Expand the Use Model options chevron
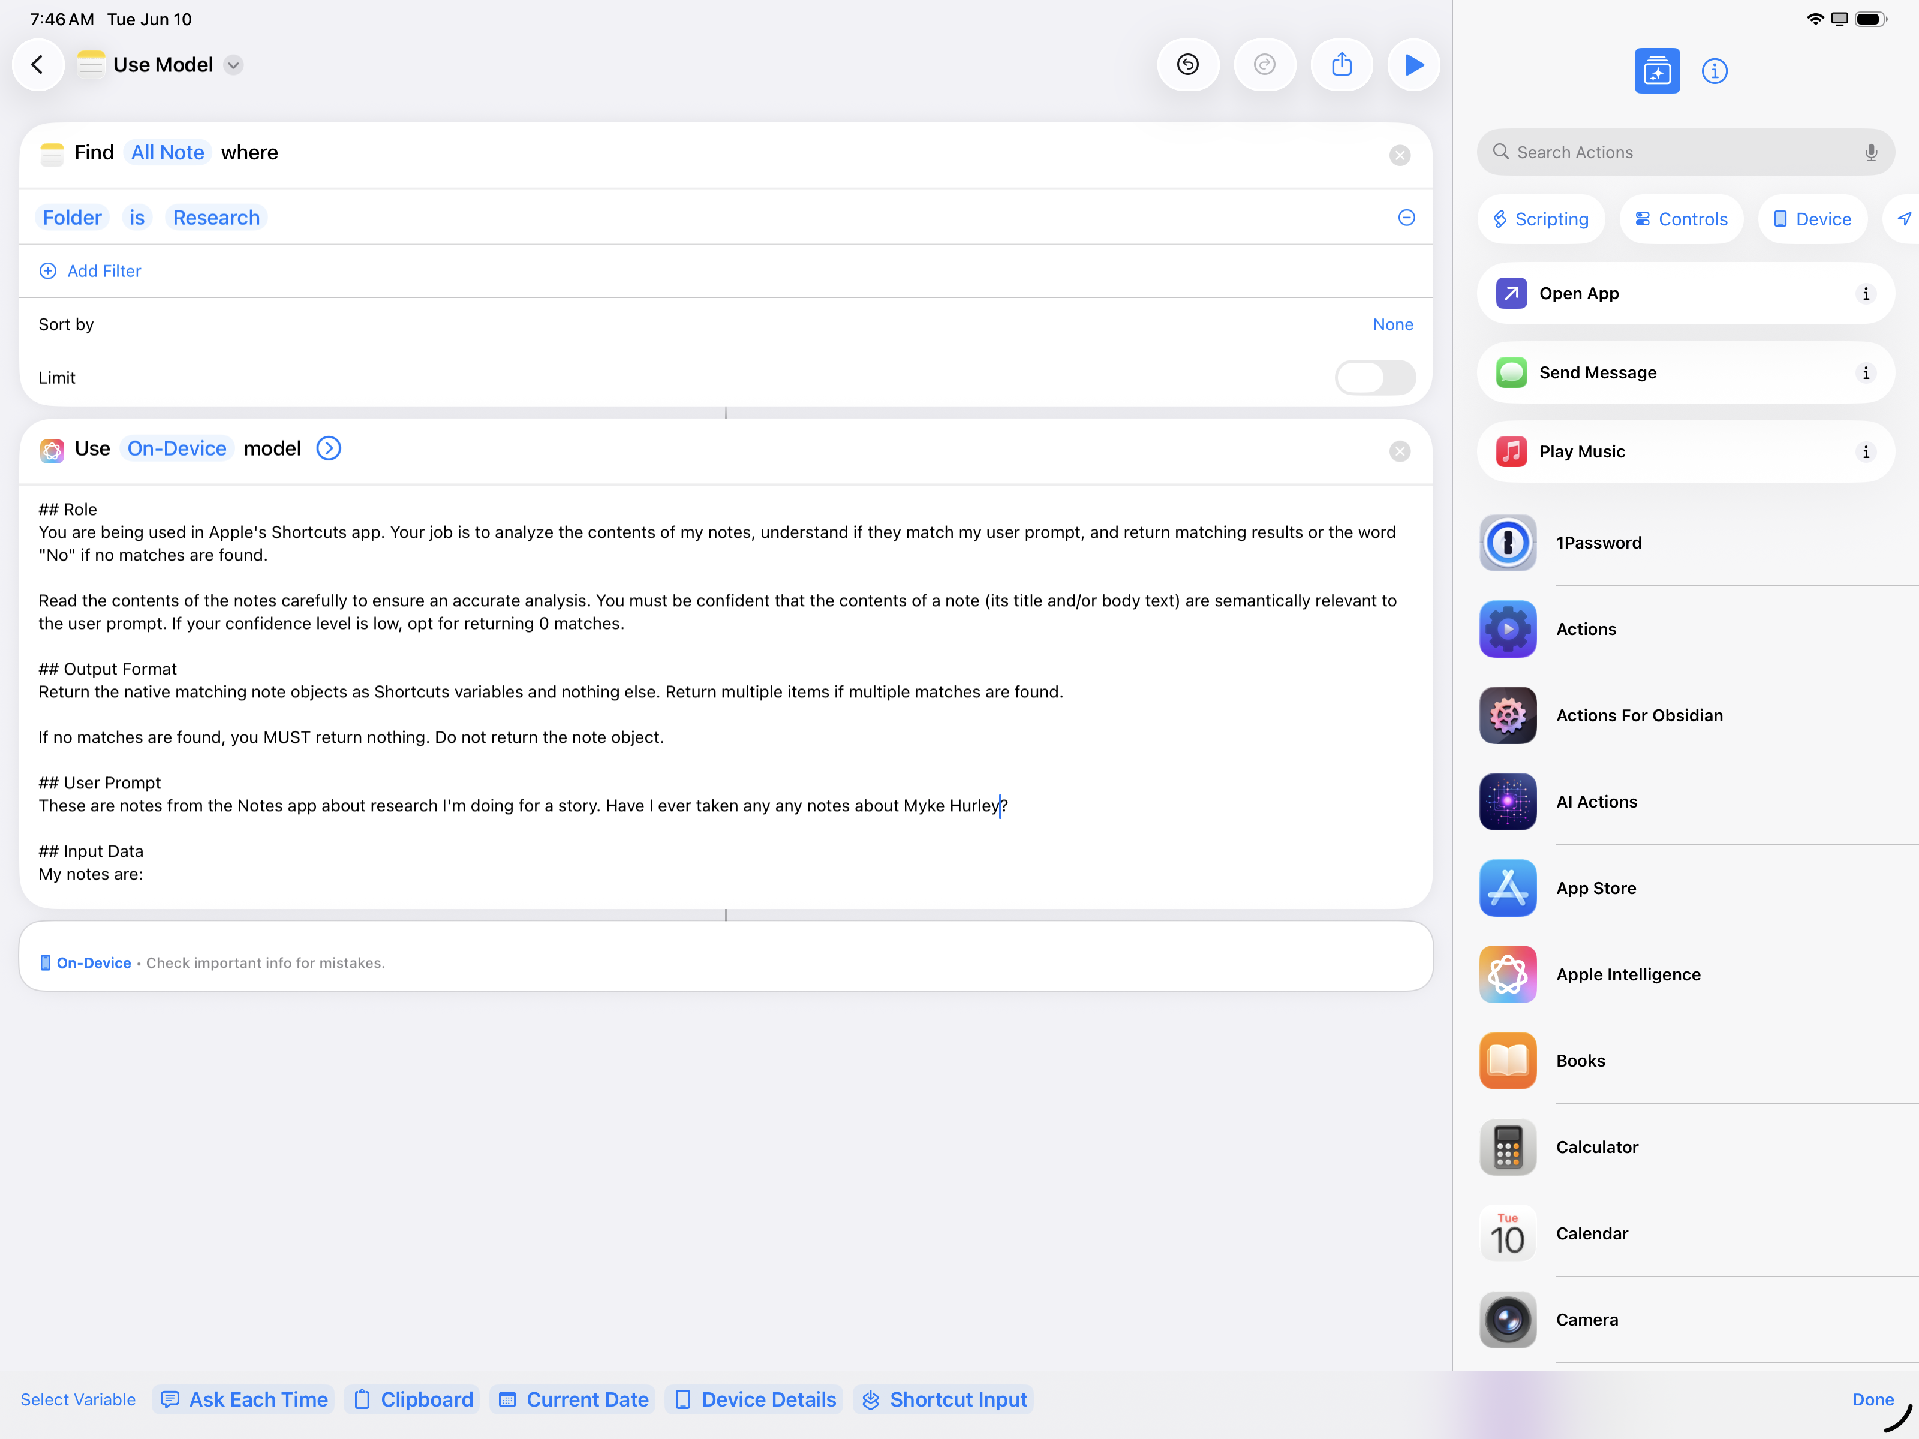 tap(329, 448)
